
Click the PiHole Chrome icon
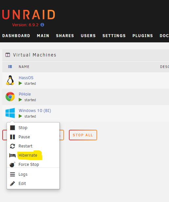tap(10, 97)
